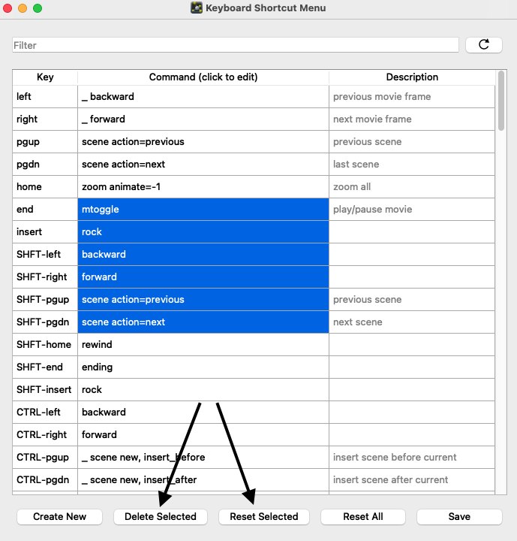Select 'forward' command in SHFT-right row
The image size is (517, 541).
pyautogui.click(x=203, y=277)
